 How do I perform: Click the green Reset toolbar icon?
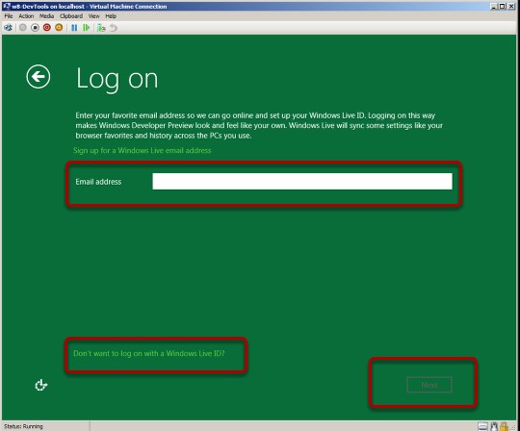click(87, 28)
